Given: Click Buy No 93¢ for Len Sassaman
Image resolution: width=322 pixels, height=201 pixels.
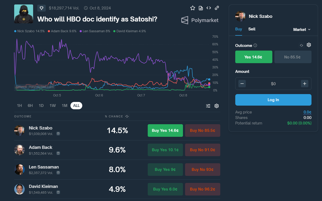Looking at the screenshot, I should click(203, 170).
